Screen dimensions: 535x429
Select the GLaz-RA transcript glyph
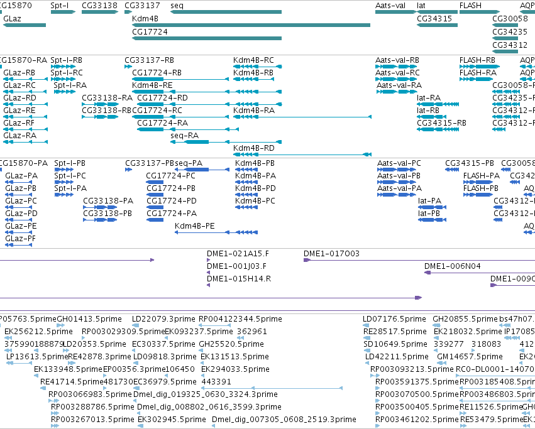click(x=25, y=142)
